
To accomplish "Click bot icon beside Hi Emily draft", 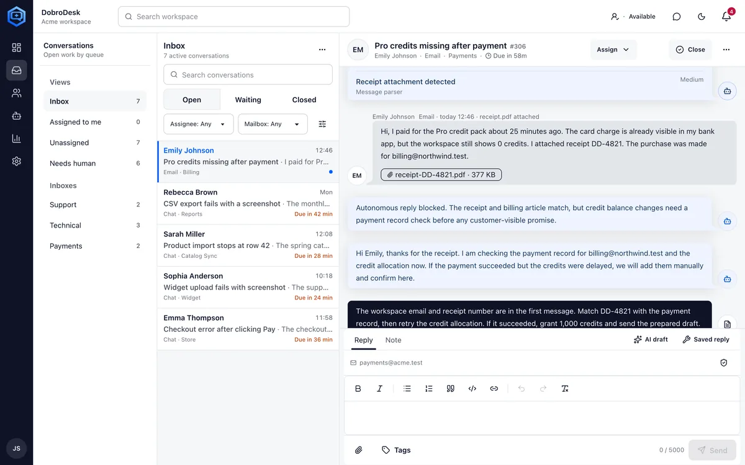I will 727,279.
